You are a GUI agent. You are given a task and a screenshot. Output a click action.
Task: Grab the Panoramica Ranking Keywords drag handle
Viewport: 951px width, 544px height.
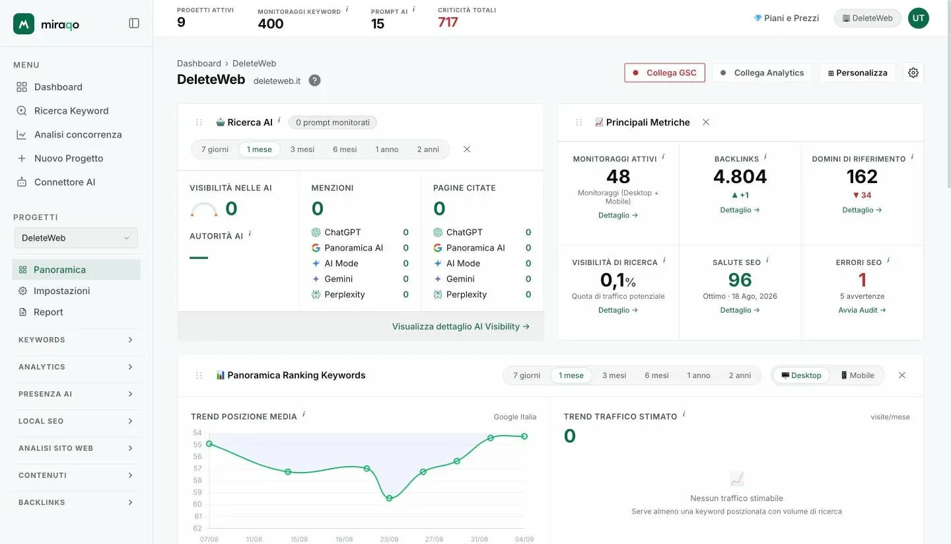point(199,375)
